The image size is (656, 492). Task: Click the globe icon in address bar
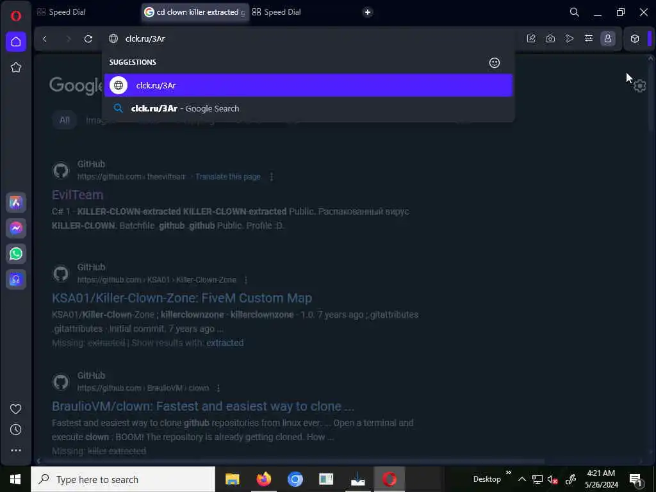click(113, 39)
